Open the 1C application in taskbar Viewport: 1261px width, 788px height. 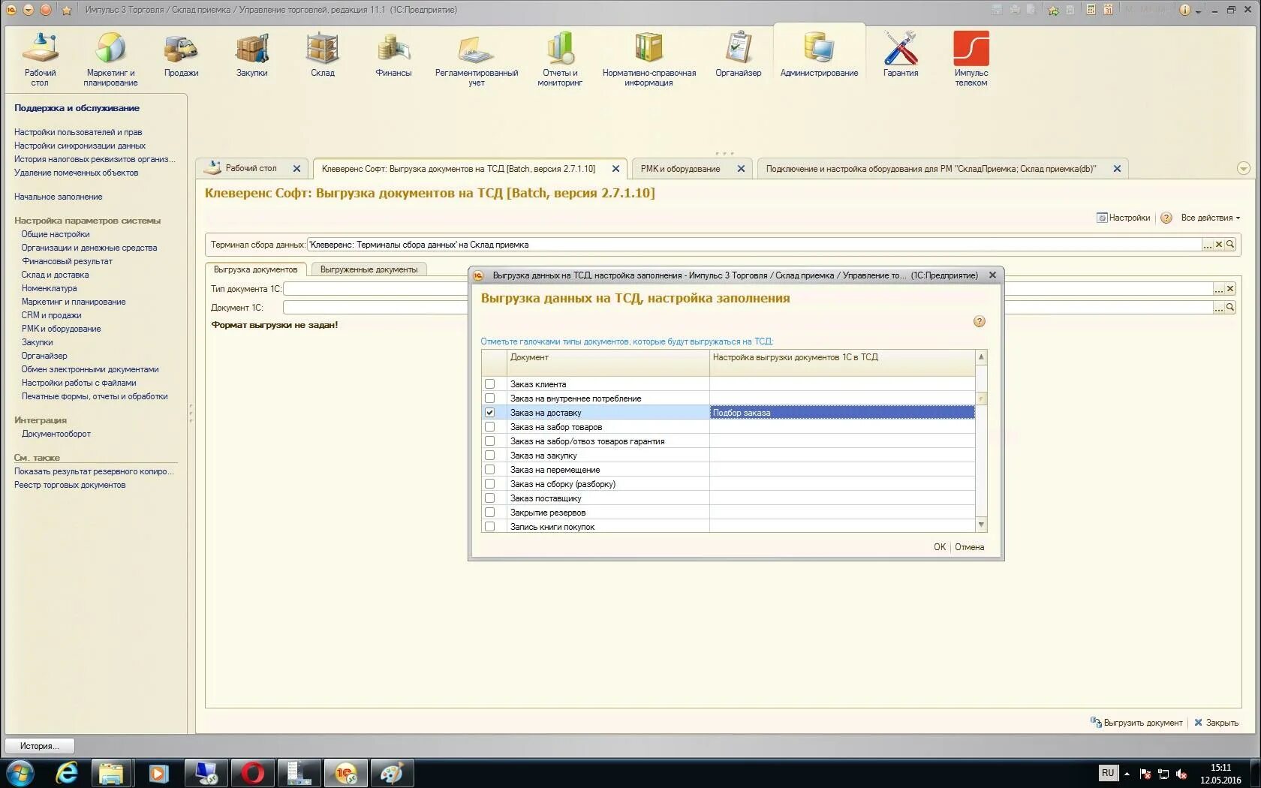point(346,773)
